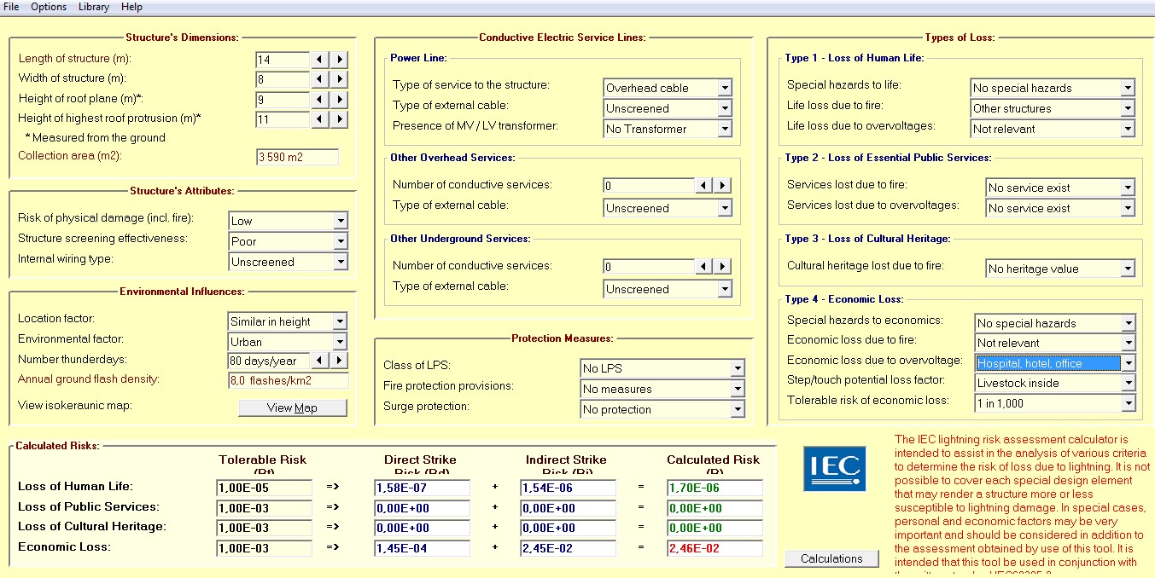
Task: Open the Options menu
Action: pos(49,7)
